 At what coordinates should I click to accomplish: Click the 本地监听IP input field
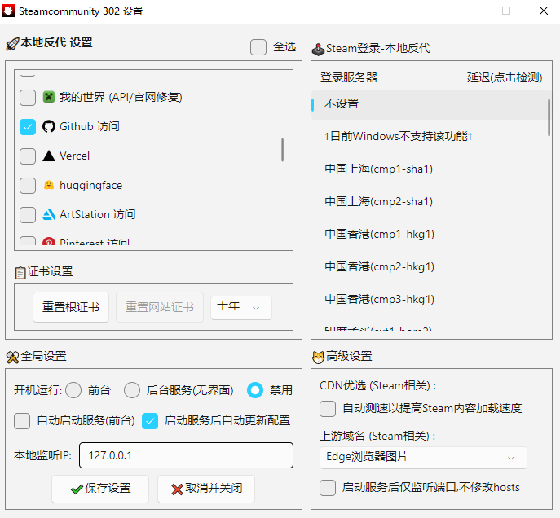coord(186,455)
